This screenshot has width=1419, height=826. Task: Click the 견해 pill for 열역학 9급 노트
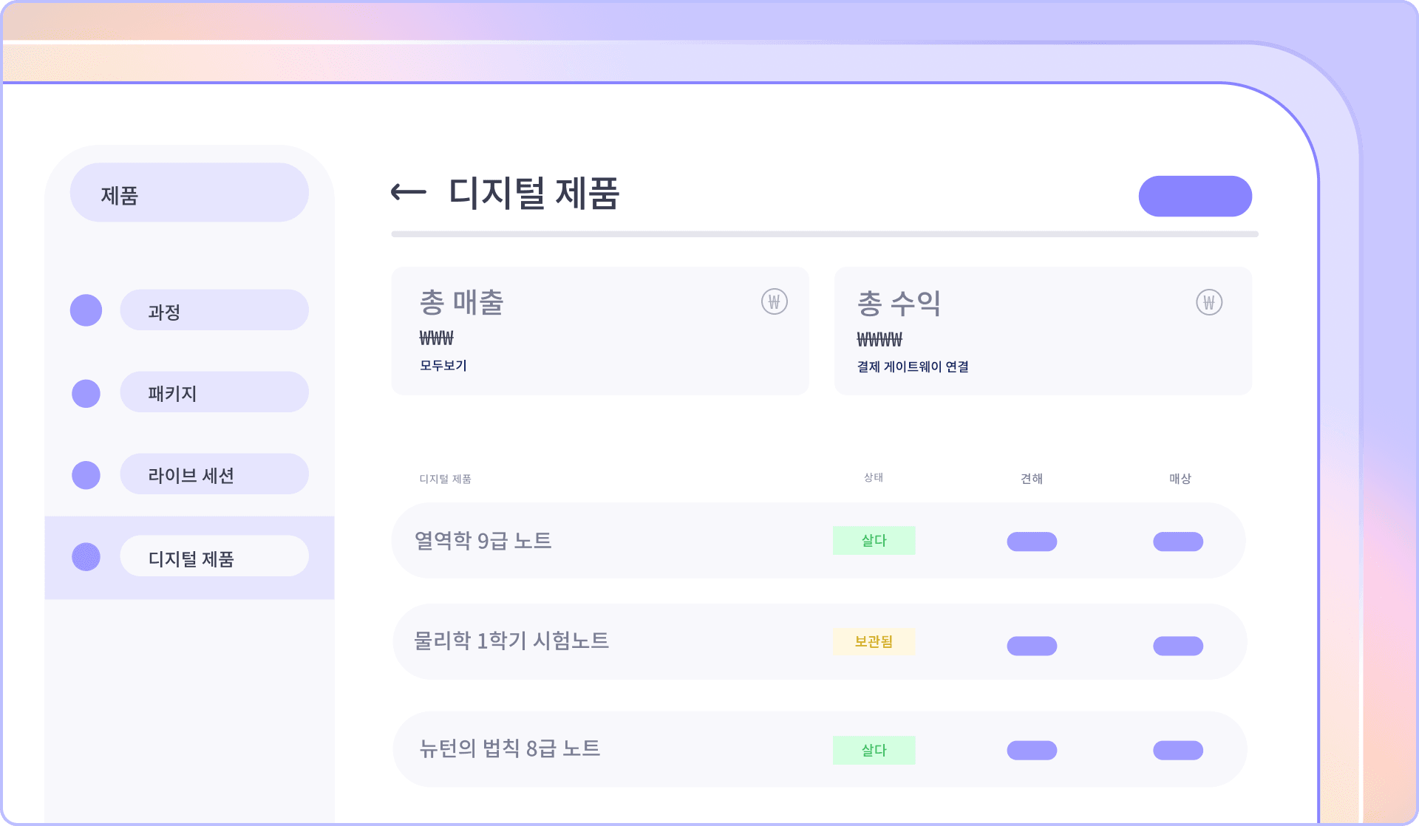1032,542
